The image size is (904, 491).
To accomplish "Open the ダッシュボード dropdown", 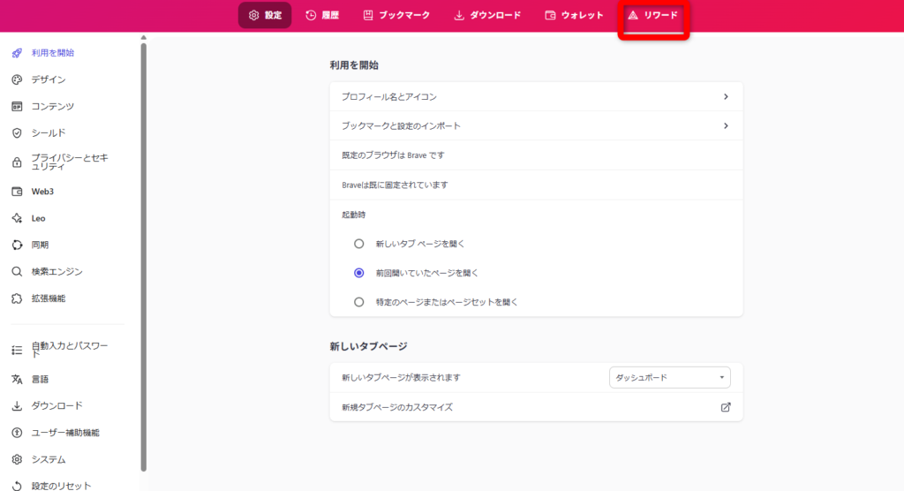I will (x=670, y=378).
